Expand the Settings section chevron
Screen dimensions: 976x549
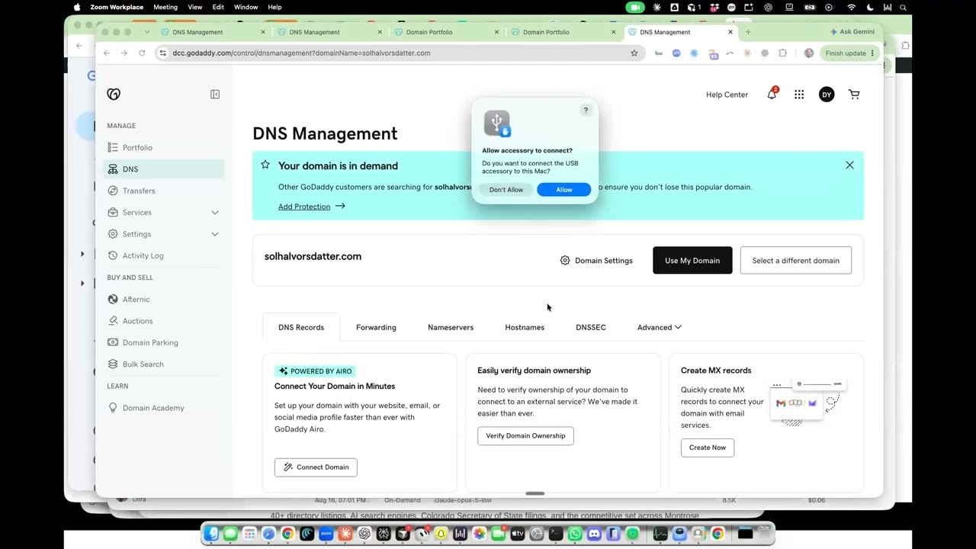[215, 234]
